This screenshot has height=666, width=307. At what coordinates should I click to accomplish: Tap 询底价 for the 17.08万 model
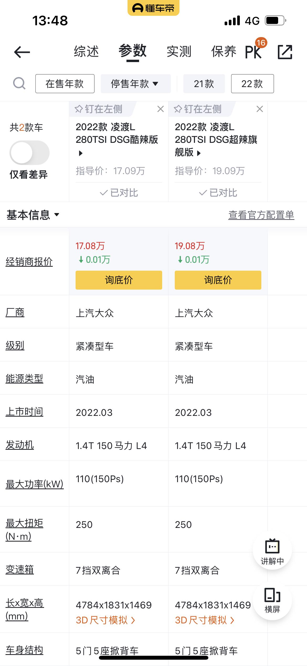(119, 280)
